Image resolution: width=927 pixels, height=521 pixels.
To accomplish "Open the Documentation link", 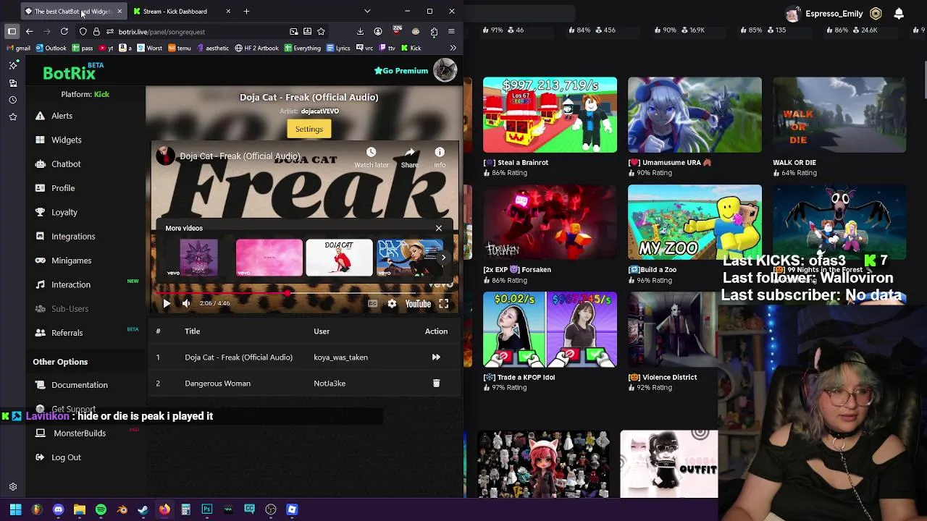I will click(x=80, y=385).
